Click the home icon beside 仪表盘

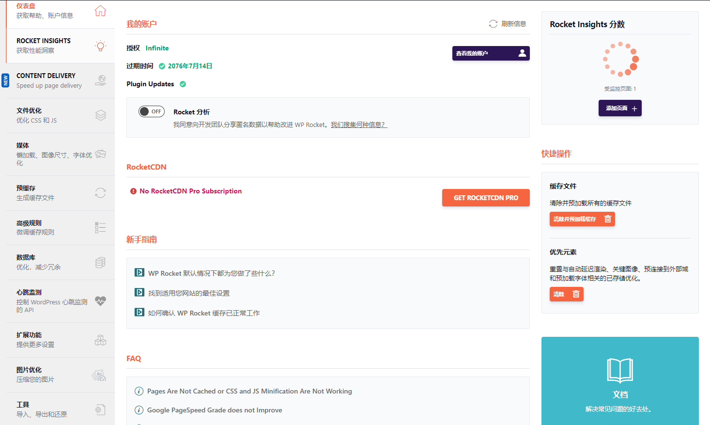click(100, 11)
